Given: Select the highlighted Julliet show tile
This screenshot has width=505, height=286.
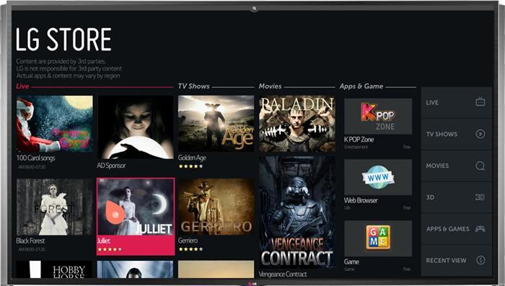Looking at the screenshot, I should pyautogui.click(x=136, y=217).
